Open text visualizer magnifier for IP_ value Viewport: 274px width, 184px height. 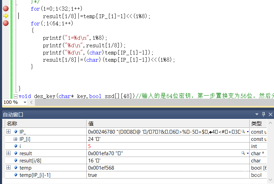(243, 132)
